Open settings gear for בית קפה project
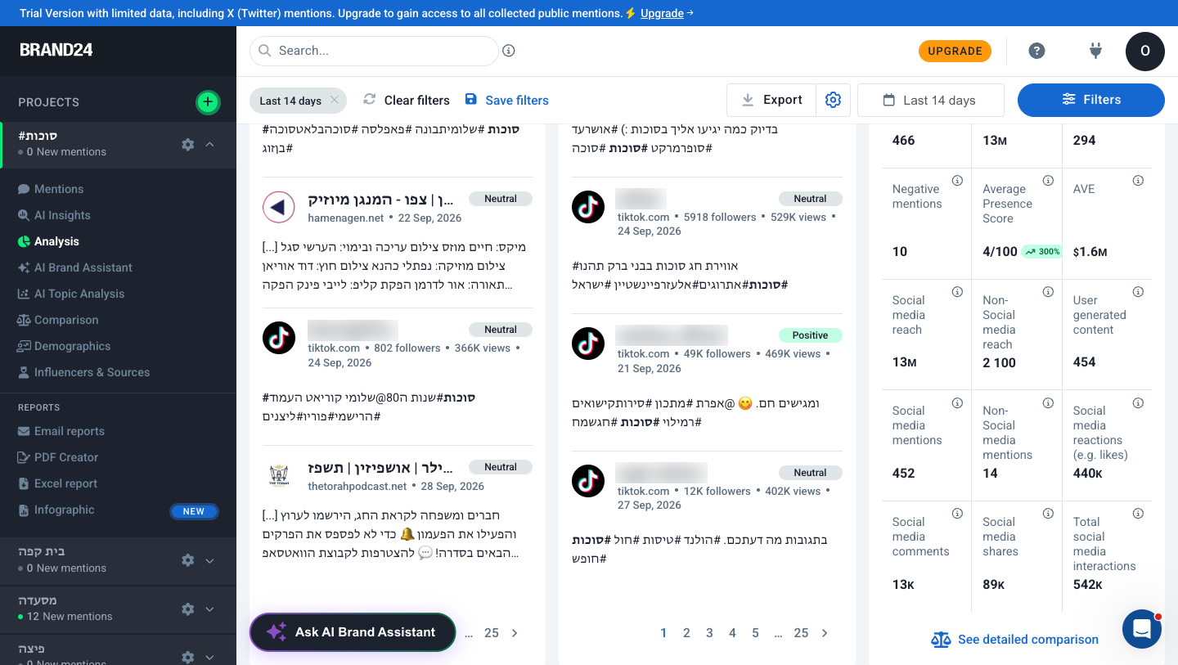 point(188,560)
